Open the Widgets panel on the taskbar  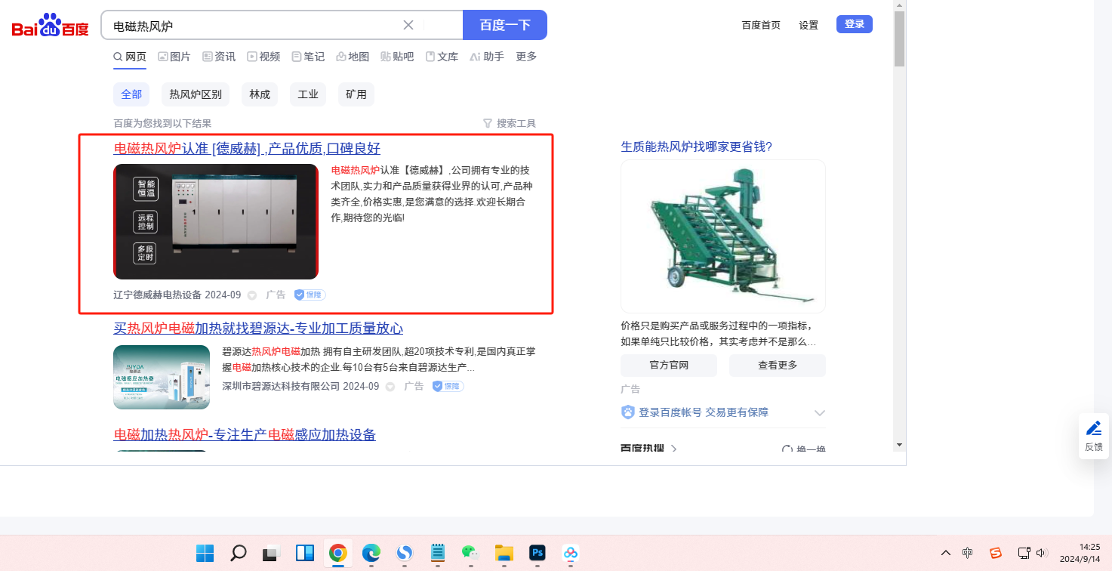[x=304, y=553]
